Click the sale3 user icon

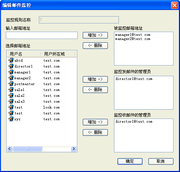click(x=11, y=101)
